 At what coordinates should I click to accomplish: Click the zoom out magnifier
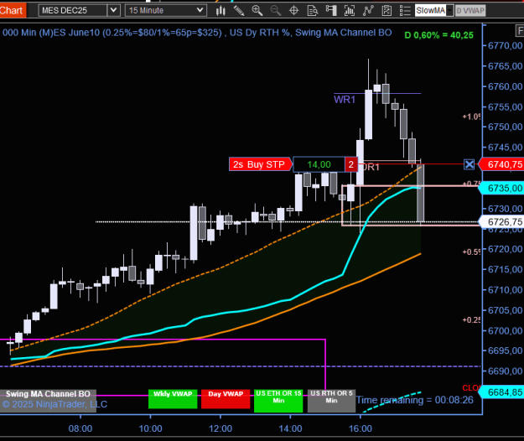[x=275, y=11]
